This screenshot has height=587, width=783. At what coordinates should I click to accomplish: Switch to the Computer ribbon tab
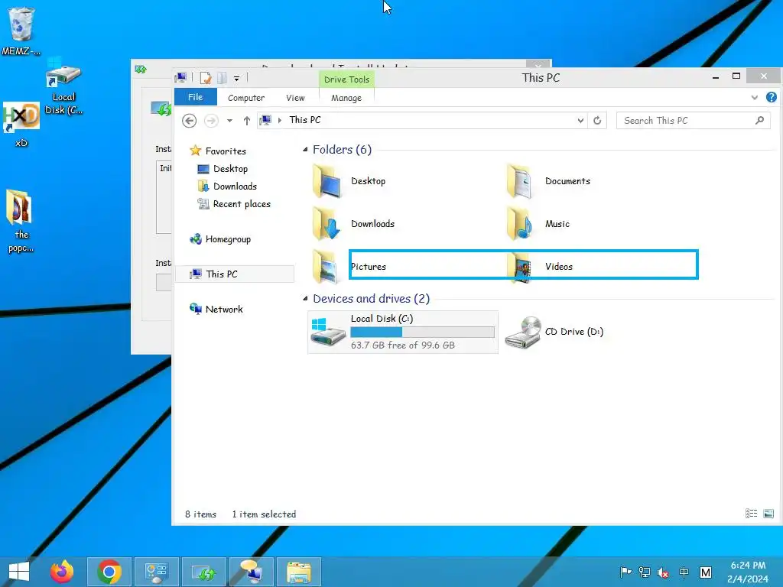(x=246, y=98)
